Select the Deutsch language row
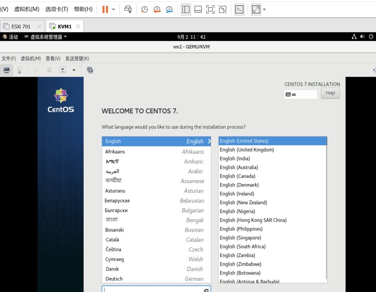This screenshot has height=292, width=376. click(x=156, y=278)
